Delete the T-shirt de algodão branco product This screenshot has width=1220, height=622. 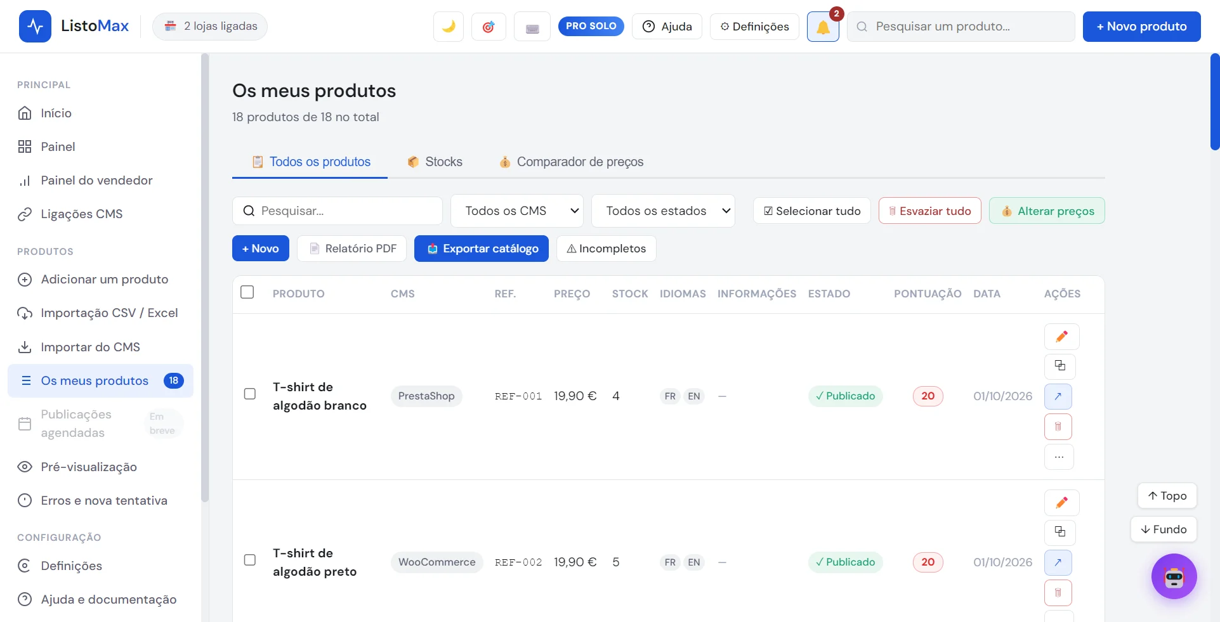[1058, 427]
